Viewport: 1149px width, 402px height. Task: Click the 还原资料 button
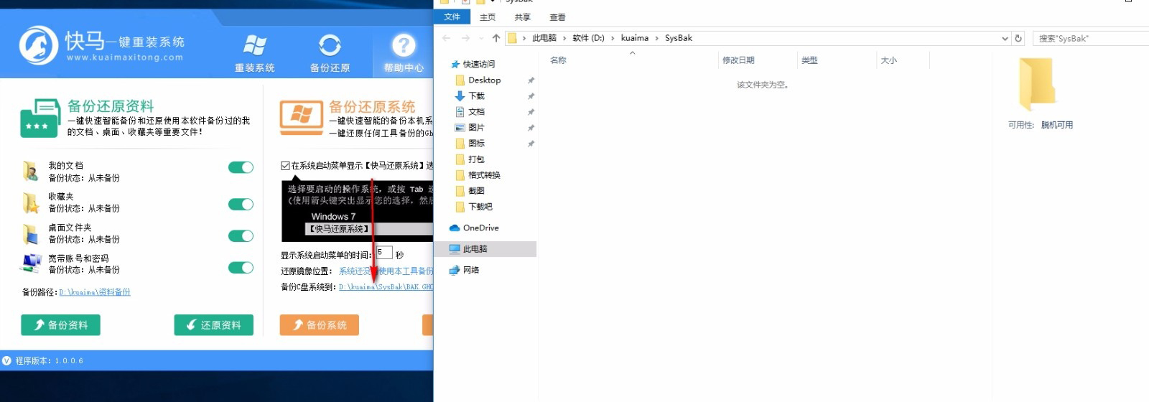tap(213, 325)
